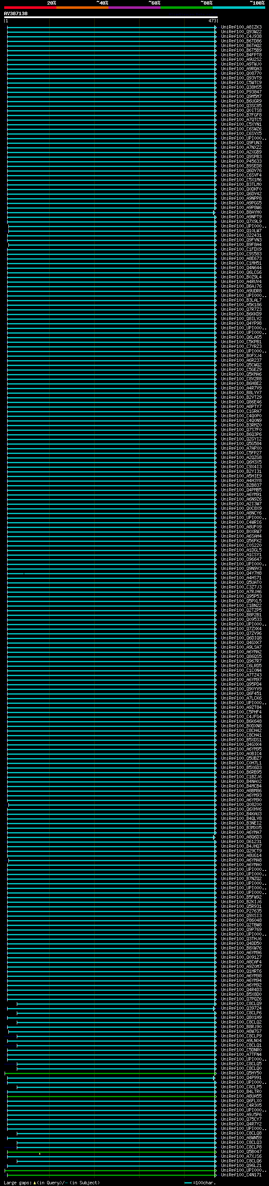Select the UniRef100_A0BIC4 label
The height and width of the screenshot is (1186, 269).
click(241, 753)
